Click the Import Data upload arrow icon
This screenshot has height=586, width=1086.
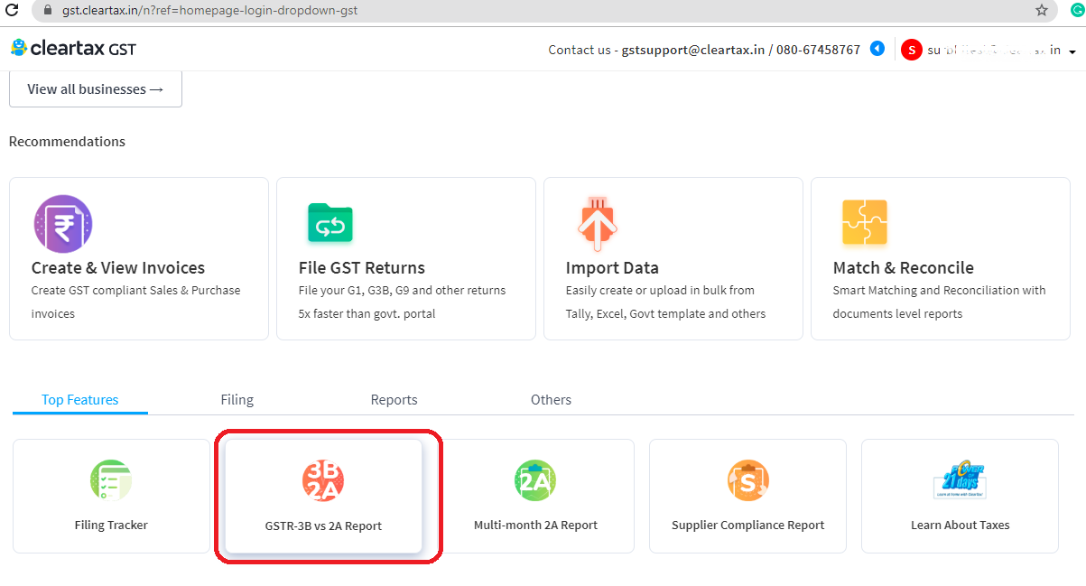598,224
